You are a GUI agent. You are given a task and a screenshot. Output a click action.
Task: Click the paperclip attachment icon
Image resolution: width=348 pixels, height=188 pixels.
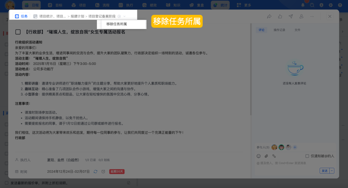coord(266,156)
